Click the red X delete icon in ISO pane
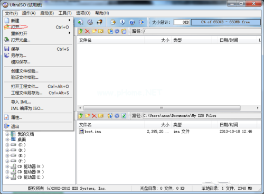The image size is (264, 194). tap(88, 31)
